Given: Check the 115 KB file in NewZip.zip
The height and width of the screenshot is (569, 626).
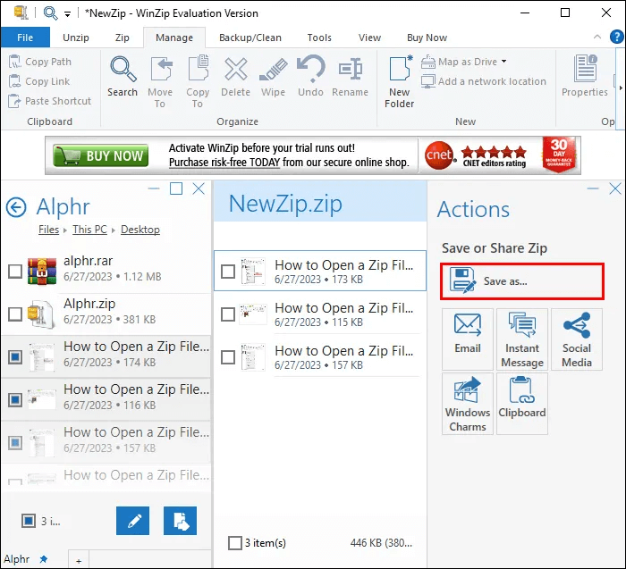Looking at the screenshot, I should (228, 314).
